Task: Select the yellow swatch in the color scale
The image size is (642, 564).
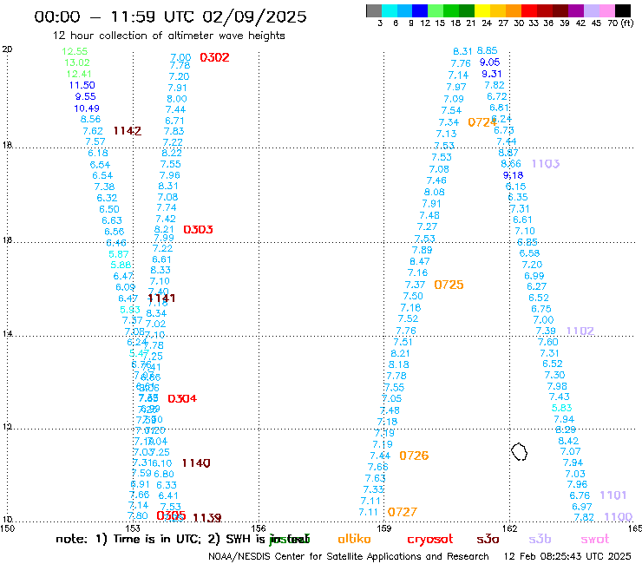Action: point(482,10)
